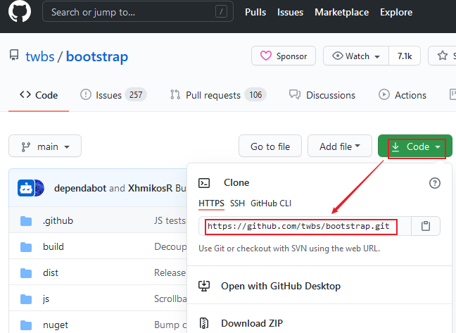Open the Watch dropdown
456x333 pixels.
click(356, 56)
